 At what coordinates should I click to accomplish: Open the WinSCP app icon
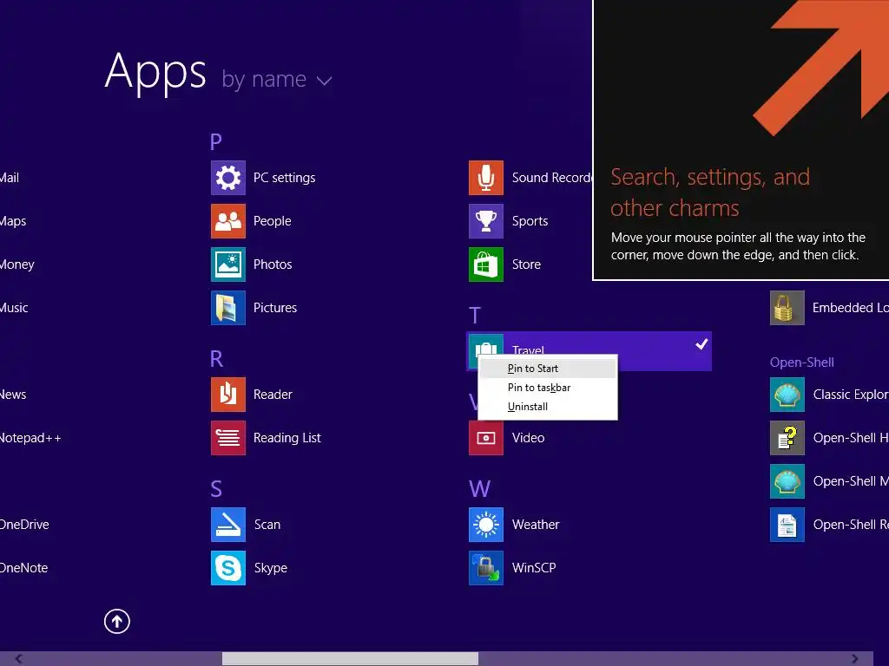pos(486,568)
